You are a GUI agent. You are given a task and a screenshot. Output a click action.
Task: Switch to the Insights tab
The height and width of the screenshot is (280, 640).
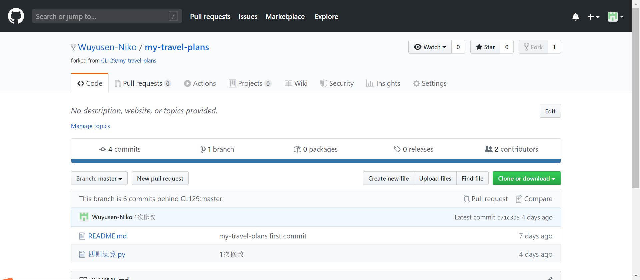(383, 83)
